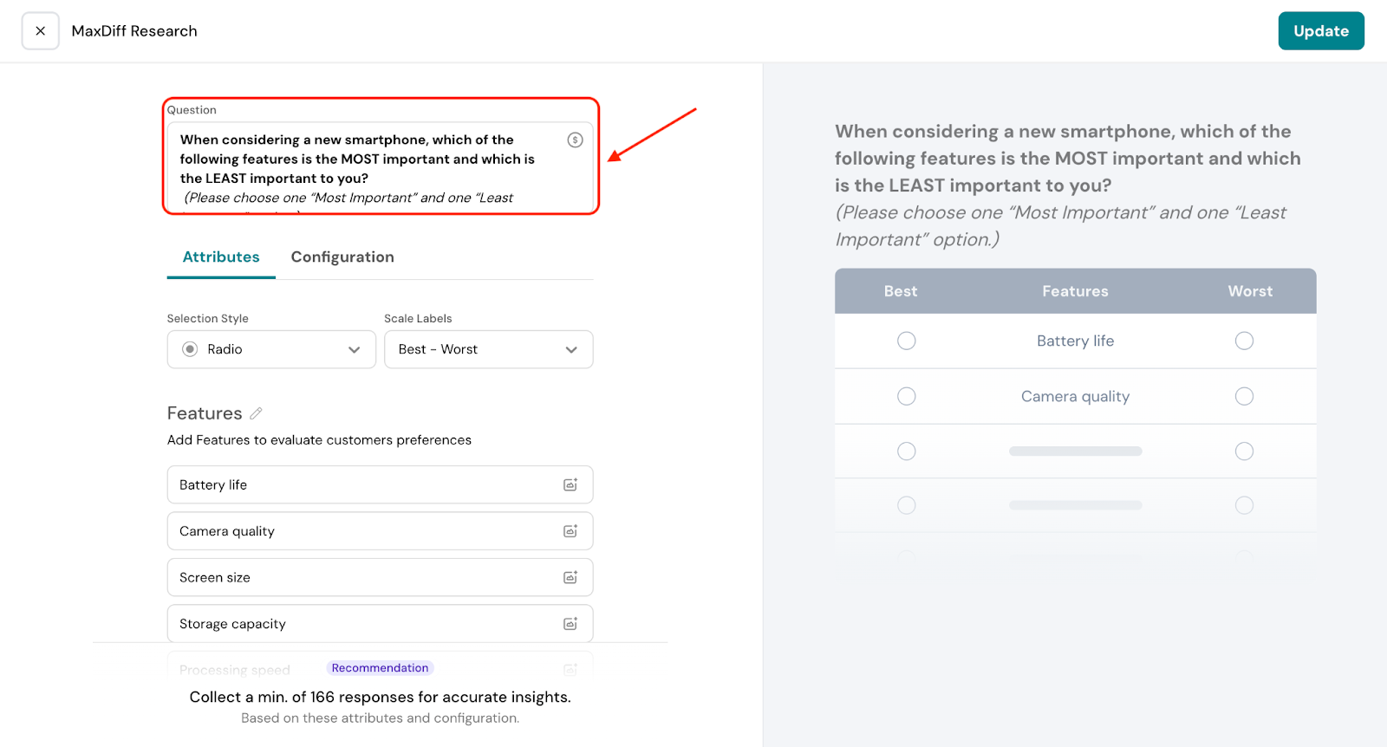The image size is (1387, 747).
Task: Add image to Storage capacity feature
Action: coord(570,624)
